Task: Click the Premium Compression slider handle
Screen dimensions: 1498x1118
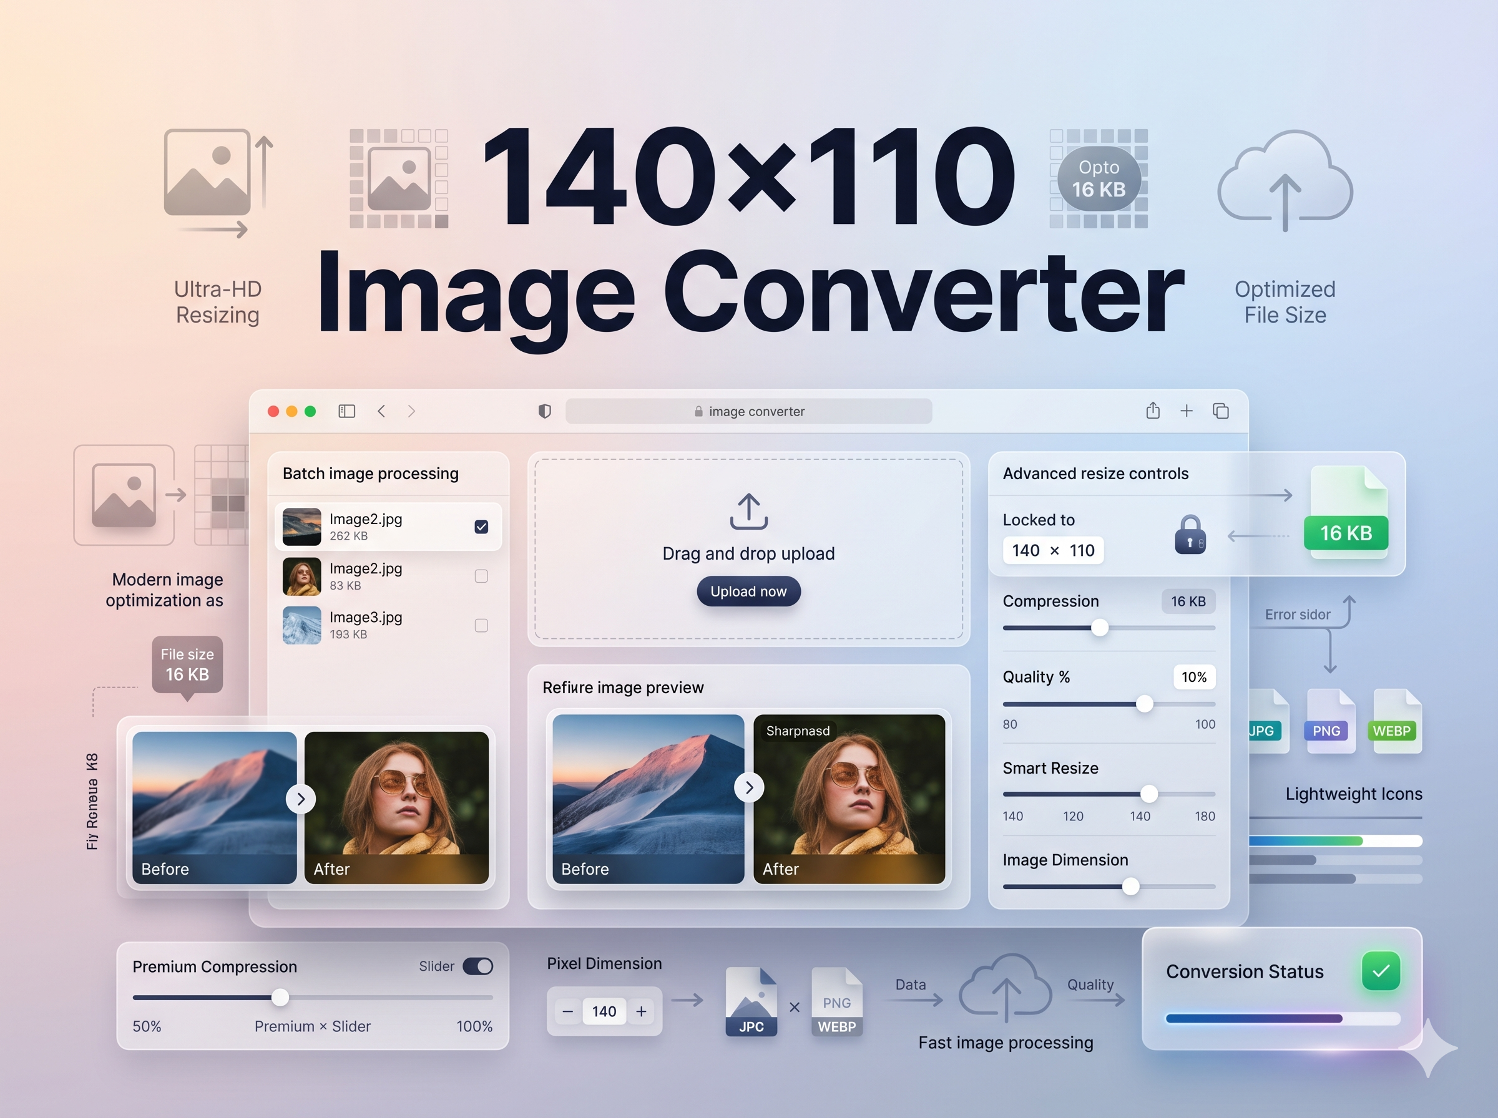Action: (x=280, y=998)
